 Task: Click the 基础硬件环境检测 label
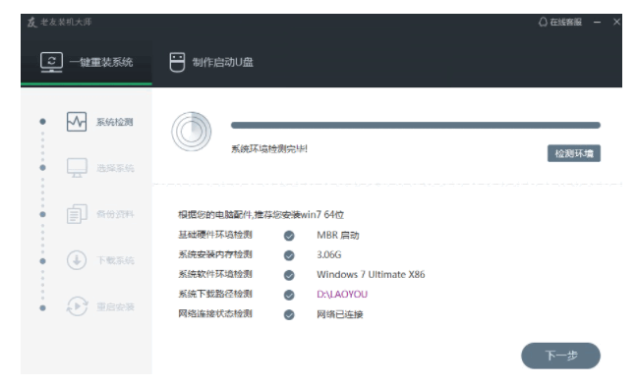(x=215, y=235)
